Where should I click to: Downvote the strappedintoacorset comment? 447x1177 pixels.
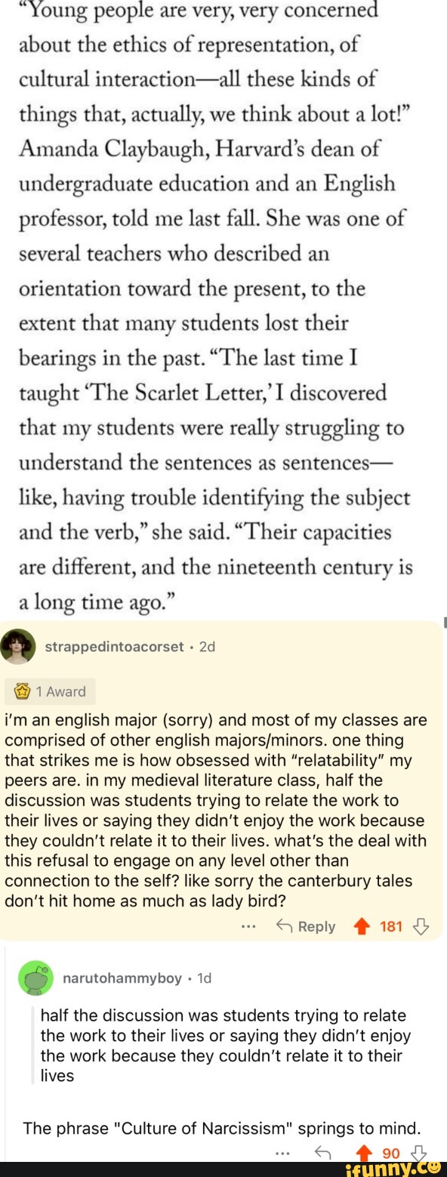point(422,926)
